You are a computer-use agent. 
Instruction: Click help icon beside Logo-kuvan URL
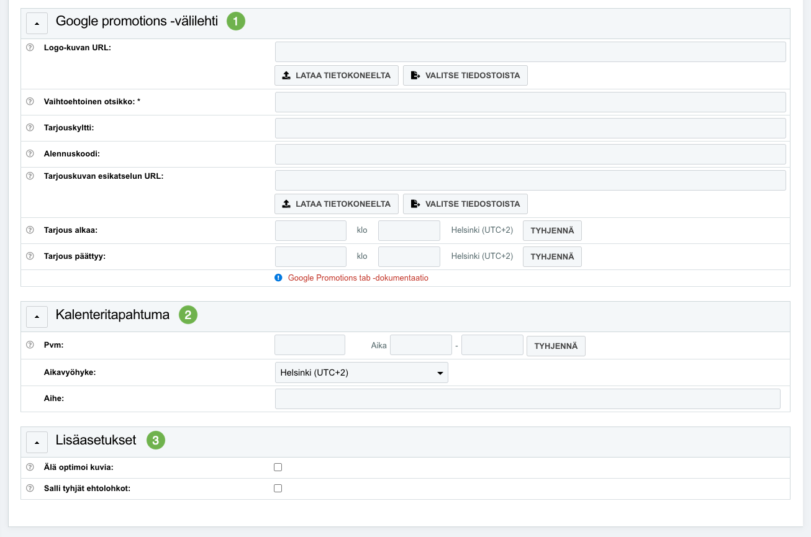click(30, 47)
